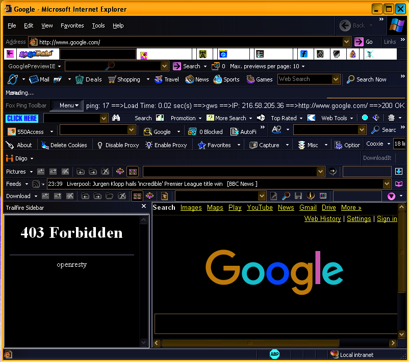Expand the Web Search combo box arrow
Screen dimensions: 409x362
336,79
